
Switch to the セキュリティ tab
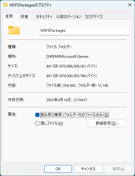44,17
